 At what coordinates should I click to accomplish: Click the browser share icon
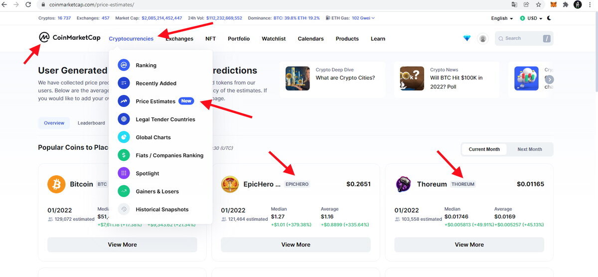[x=526, y=4]
